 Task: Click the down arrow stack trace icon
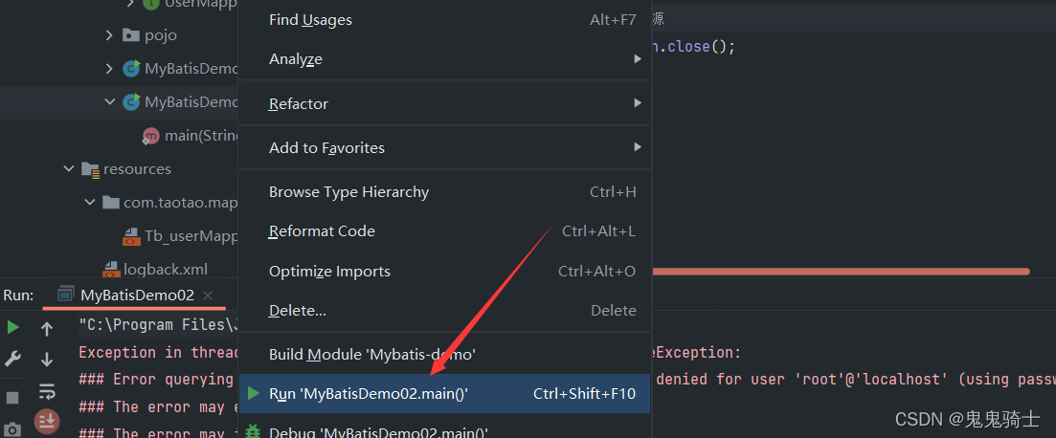click(x=47, y=360)
